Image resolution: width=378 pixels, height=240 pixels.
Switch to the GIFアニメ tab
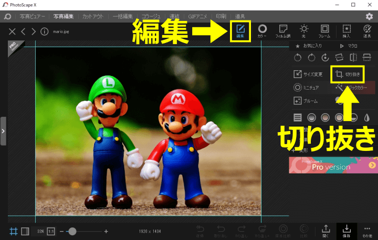[197, 16]
